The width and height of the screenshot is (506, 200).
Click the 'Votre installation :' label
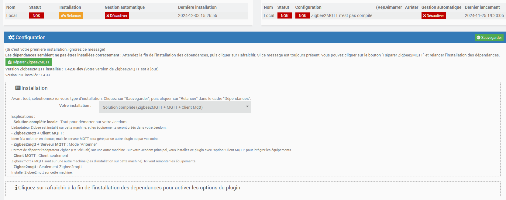tap(75, 106)
